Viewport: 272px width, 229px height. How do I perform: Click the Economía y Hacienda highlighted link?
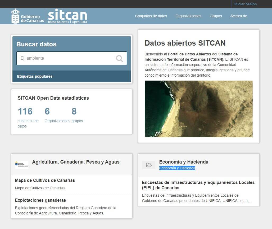(177, 168)
